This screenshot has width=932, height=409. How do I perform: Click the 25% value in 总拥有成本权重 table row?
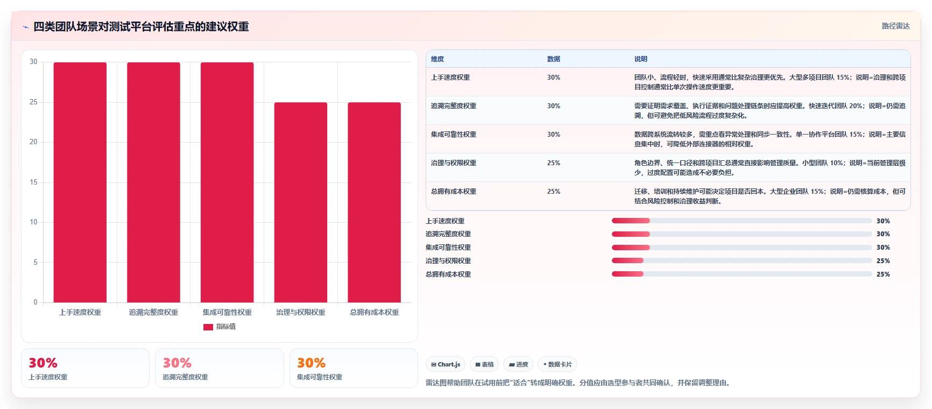coord(554,192)
